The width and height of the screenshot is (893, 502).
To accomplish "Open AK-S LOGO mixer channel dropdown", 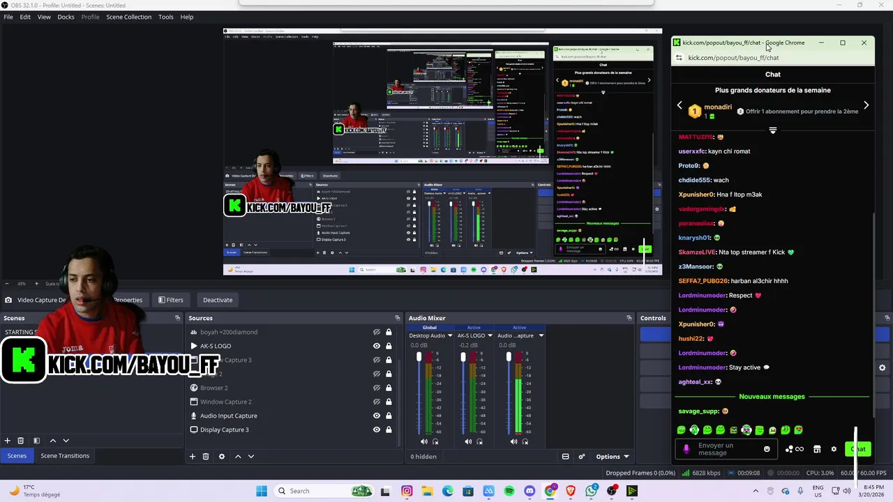I will point(490,335).
